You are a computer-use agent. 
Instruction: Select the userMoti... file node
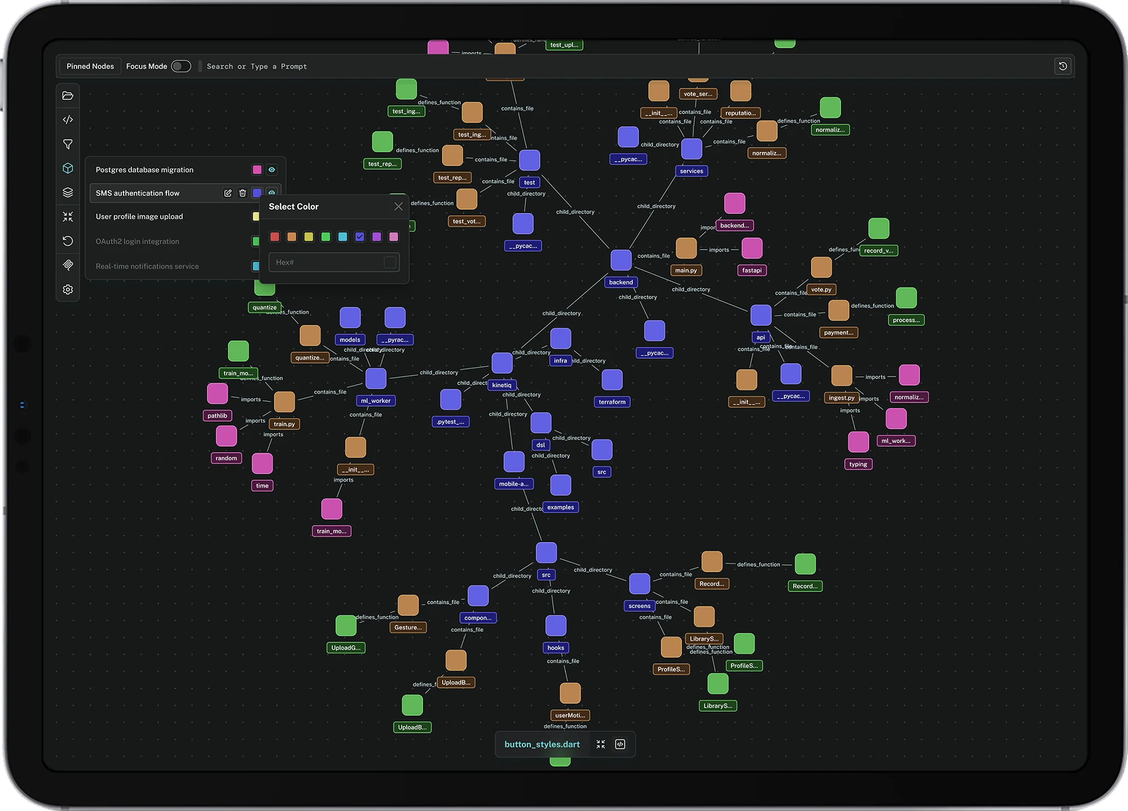tap(570, 694)
